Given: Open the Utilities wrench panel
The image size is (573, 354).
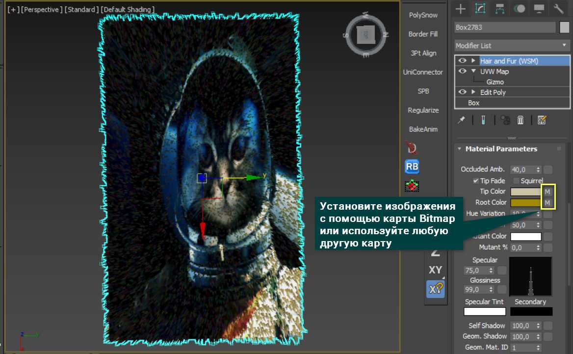Looking at the screenshot, I should click(x=559, y=8).
